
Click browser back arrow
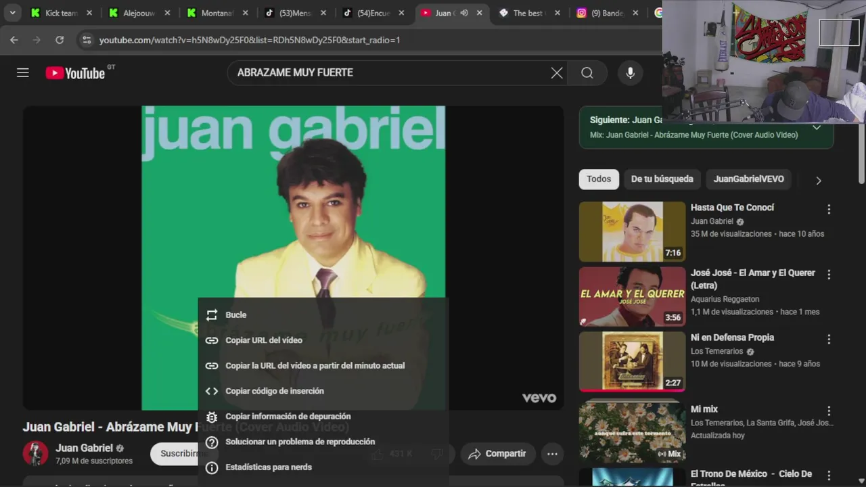coord(14,40)
